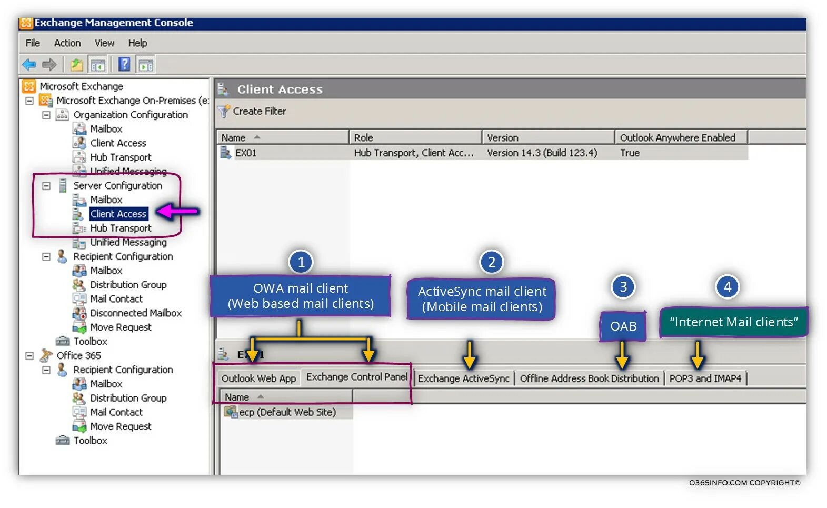Select Mailbox under Office 365 Recipient Configuration
This screenshot has width=827, height=508.
coord(106,384)
